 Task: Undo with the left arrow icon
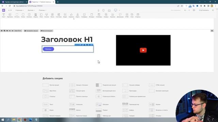tap(185, 10)
